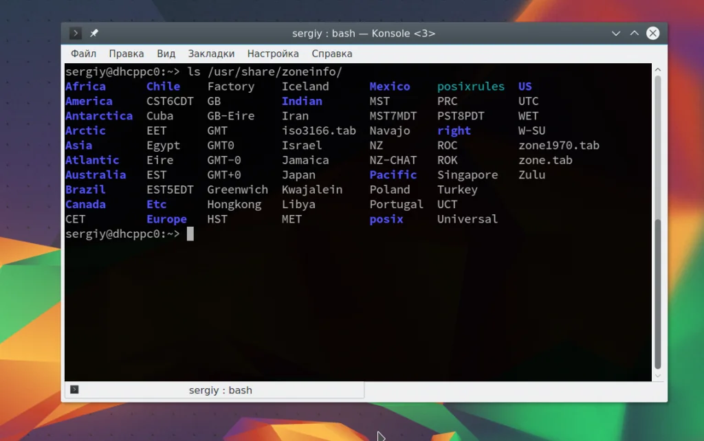Click the 'America' directory entry
Viewport: 704px width, 441px height.
(89, 101)
